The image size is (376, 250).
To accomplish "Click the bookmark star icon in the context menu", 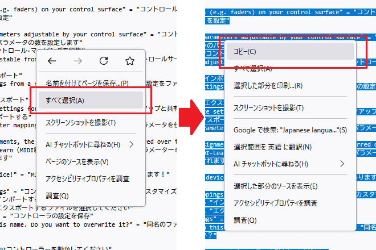I will (129, 61).
